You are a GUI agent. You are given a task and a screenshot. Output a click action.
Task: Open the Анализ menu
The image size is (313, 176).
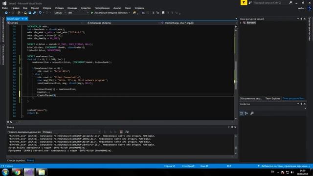click(117, 8)
